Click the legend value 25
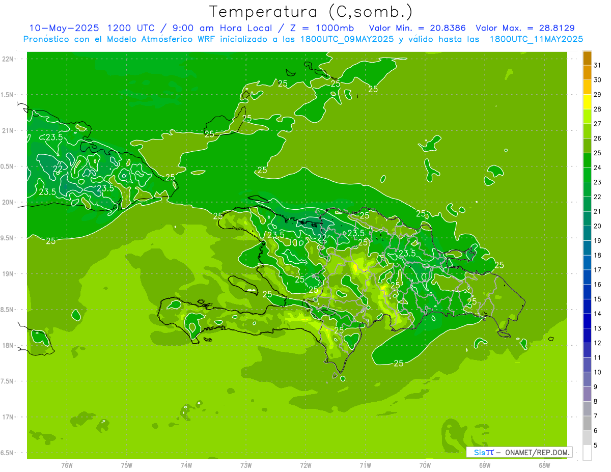The width and height of the screenshot is (611, 472). point(597,153)
